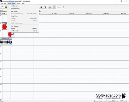The width and height of the screenshot is (129, 102).
Task: Click the Open folder toolbar icon
Action: (6, 7)
